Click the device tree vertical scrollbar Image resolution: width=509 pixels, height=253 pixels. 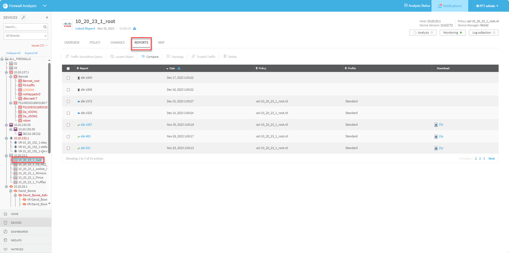pyautogui.click(x=49, y=109)
